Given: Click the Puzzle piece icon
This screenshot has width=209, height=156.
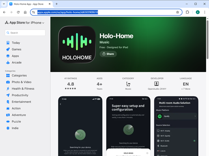Looking at the screenshot, I should click(8, 122).
